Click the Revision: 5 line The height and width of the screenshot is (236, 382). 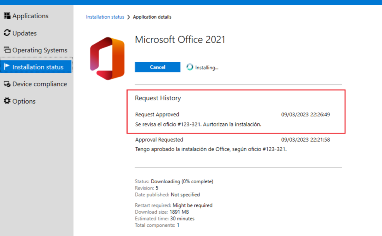(146, 188)
